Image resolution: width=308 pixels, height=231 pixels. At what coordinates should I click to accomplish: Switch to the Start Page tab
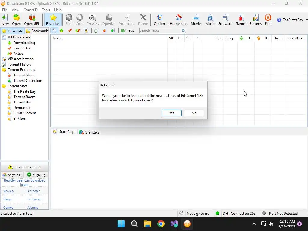(64, 132)
